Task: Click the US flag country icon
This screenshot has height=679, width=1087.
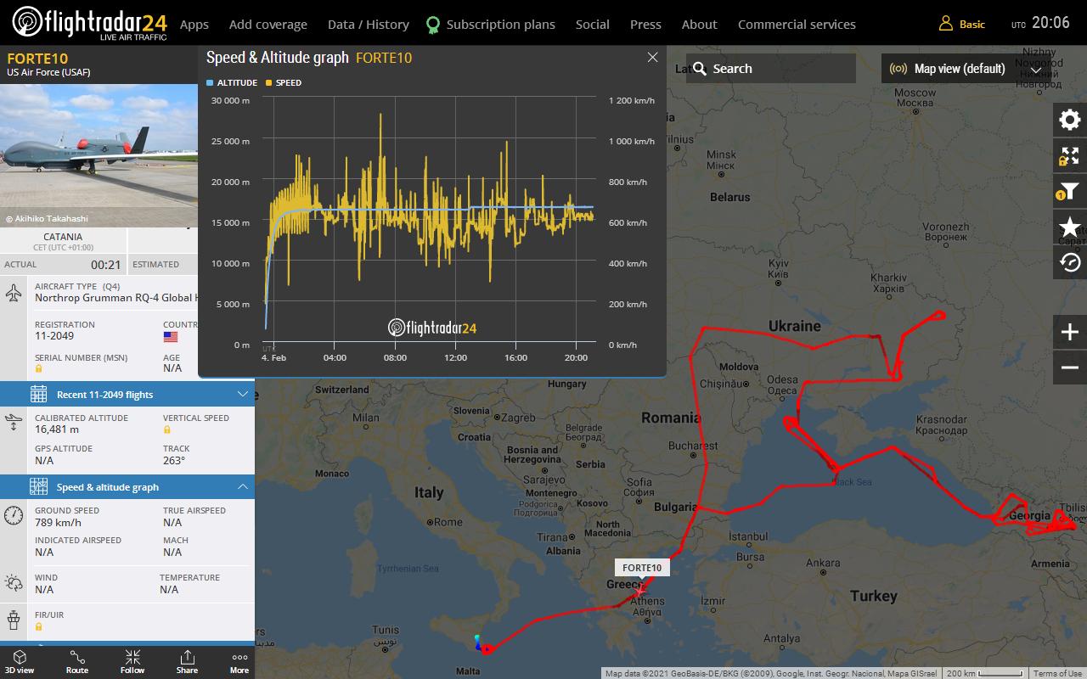Action: coord(171,336)
